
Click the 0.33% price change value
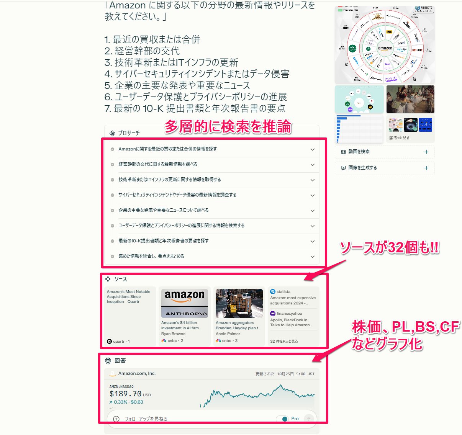[121, 402]
